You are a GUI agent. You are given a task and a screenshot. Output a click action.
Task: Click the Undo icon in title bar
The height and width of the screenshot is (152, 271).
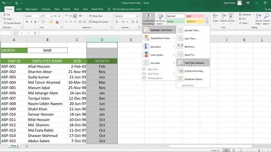3,3
